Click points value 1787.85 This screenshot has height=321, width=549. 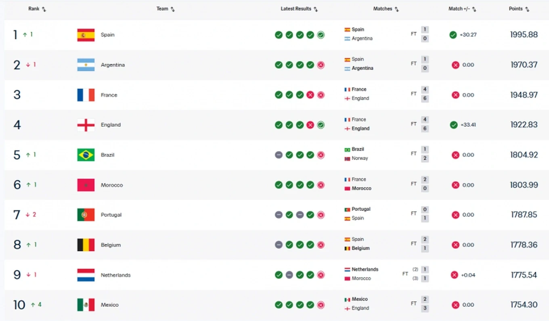524,215
